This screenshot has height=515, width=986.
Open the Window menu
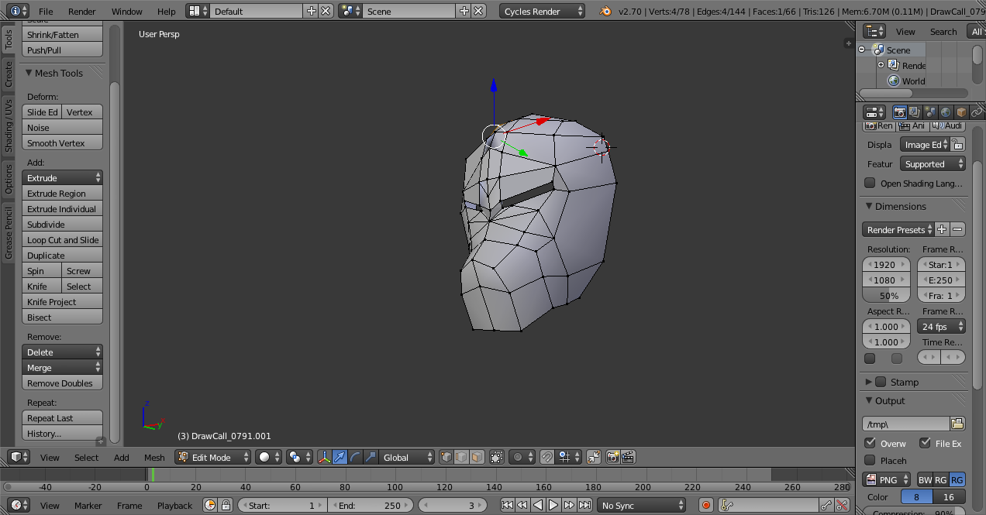(126, 11)
